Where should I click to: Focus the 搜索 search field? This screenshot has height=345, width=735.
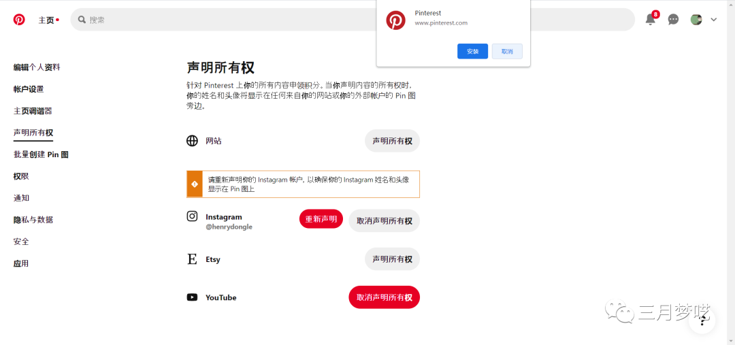(353, 20)
